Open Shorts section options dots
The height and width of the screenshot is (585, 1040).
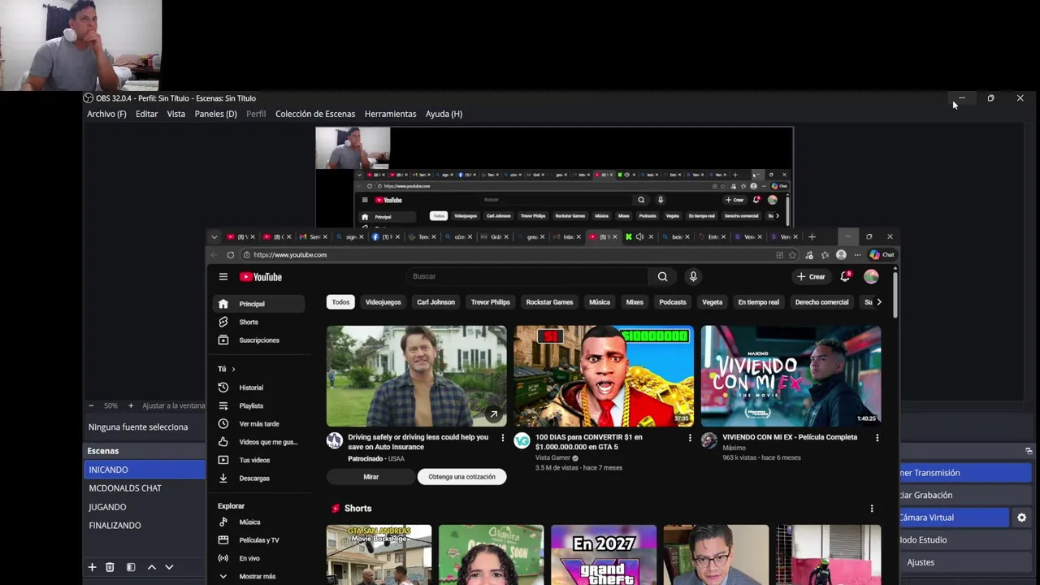872,509
